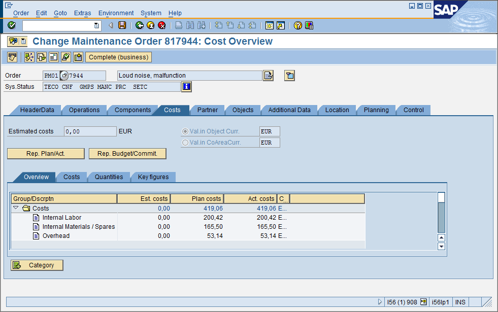Viewport: 498px width, 312px height.
Task: Open the Key figures sub-tab
Action: 153,177
